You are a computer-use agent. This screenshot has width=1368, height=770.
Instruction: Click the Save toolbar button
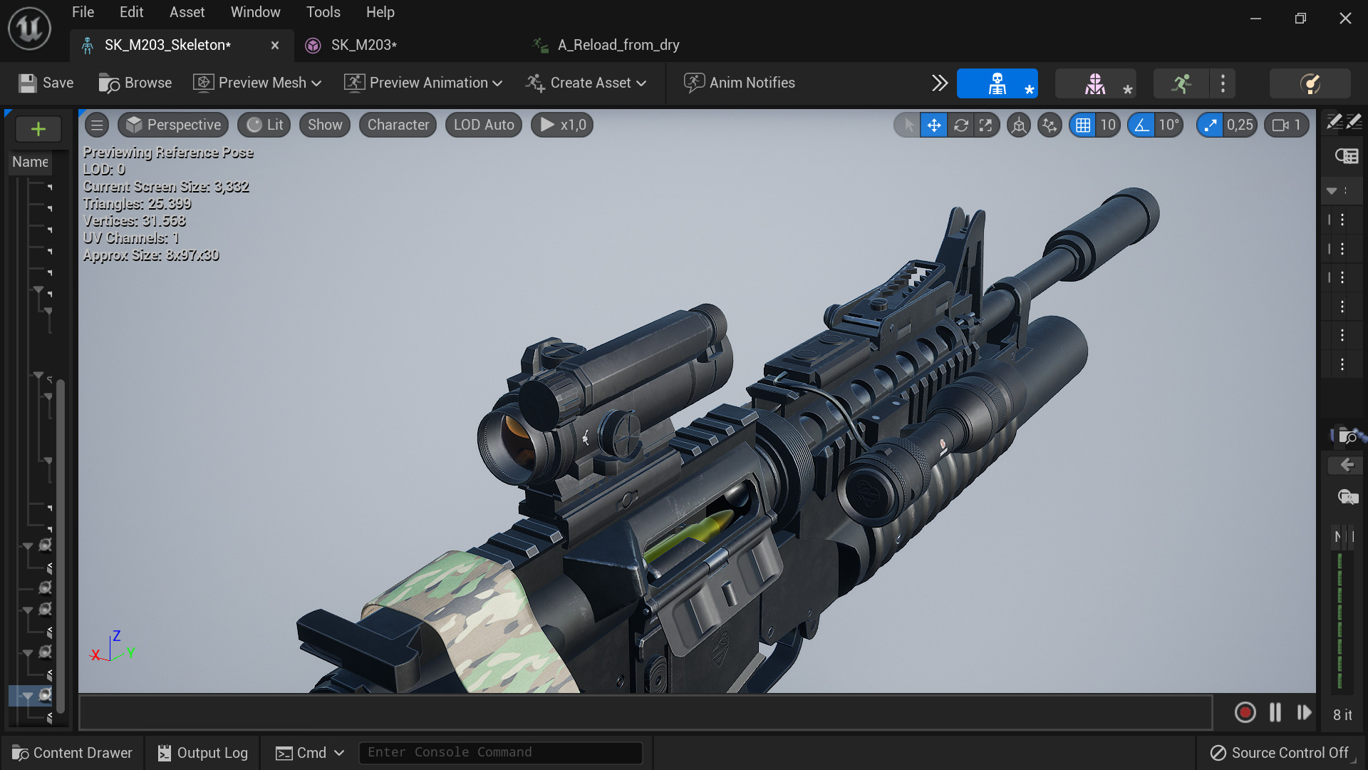click(x=46, y=83)
